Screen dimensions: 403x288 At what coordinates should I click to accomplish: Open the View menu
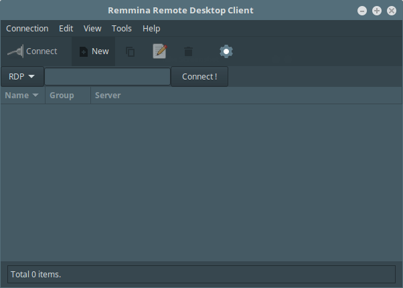92,29
